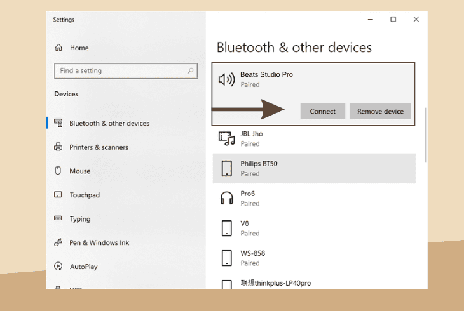The height and width of the screenshot is (311, 464).
Task: Select the Philips BT50 device name
Action: (259, 164)
